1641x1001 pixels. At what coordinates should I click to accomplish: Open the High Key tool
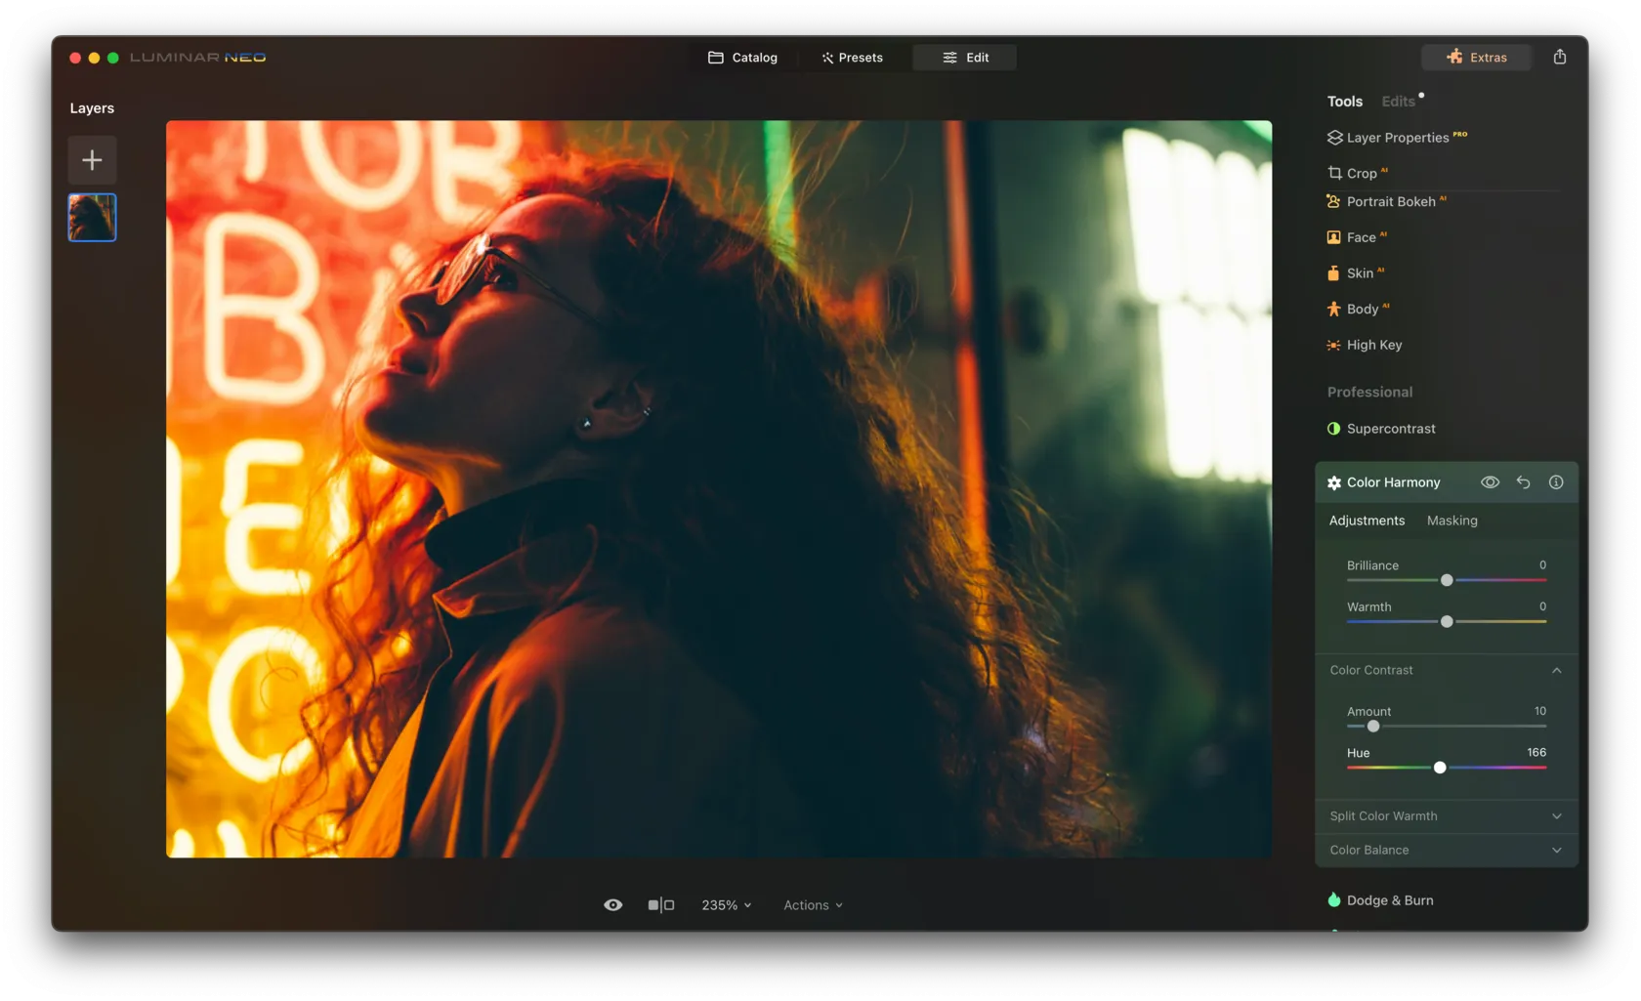(x=1373, y=345)
